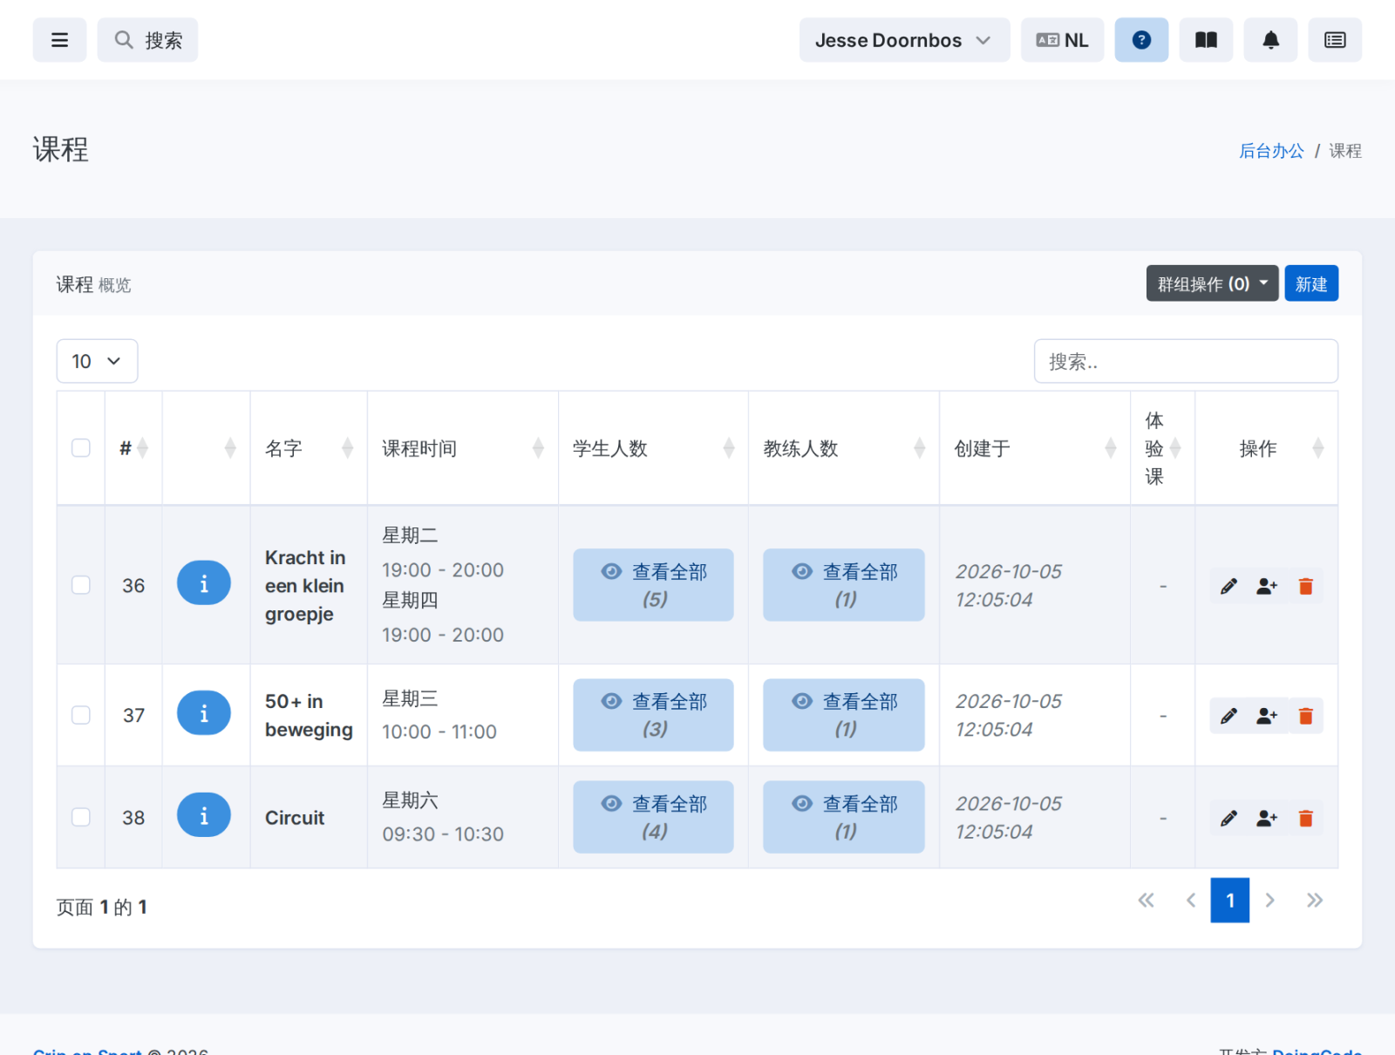Show notifications via the bell icon
Image resolution: width=1395 pixels, height=1055 pixels.
point(1270,40)
